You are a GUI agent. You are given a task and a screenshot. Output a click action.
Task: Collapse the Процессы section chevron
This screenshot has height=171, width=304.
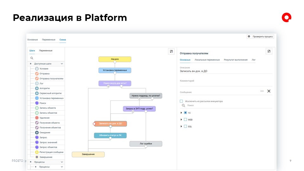pyautogui.click(x=62, y=162)
